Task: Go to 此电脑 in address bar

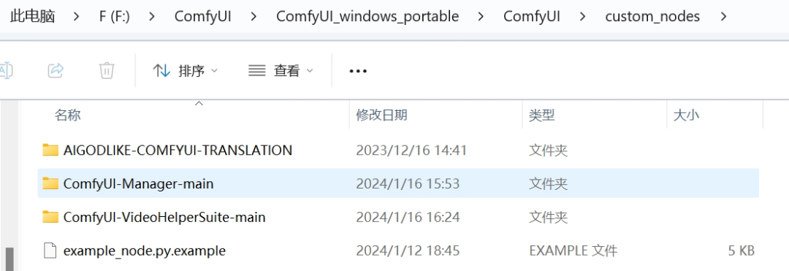Action: 33,17
